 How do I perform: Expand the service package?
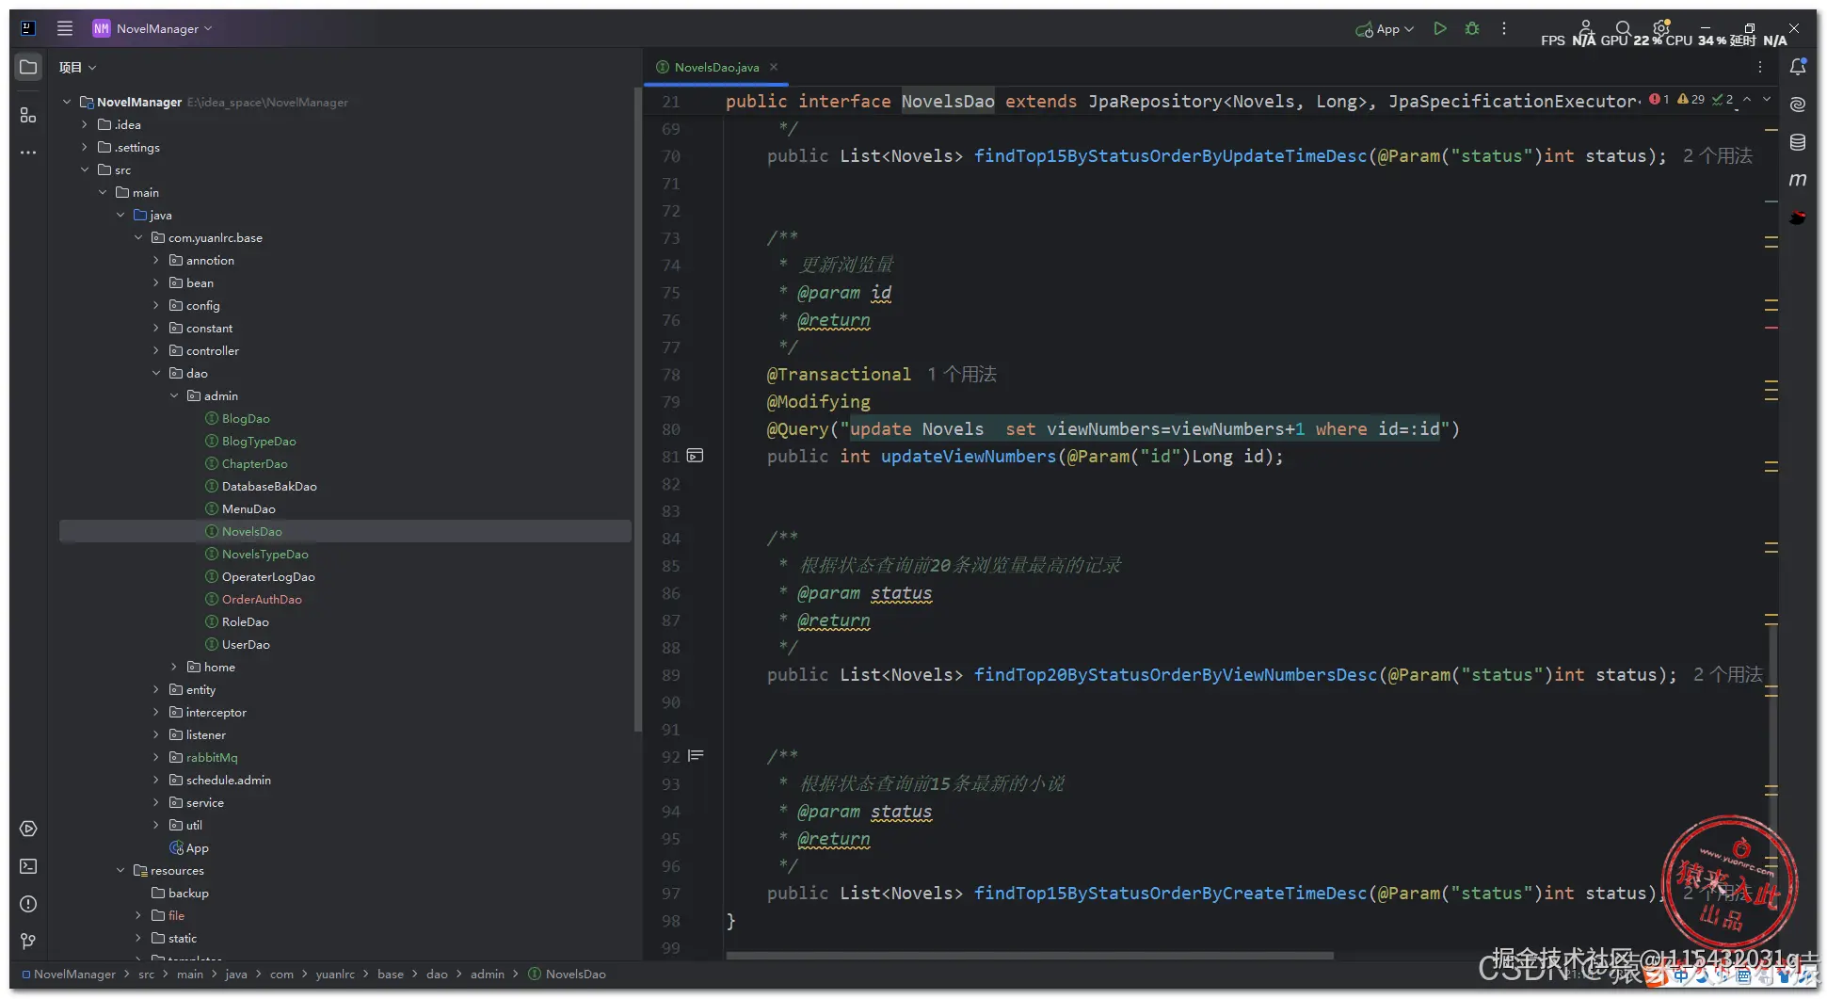pyautogui.click(x=156, y=802)
